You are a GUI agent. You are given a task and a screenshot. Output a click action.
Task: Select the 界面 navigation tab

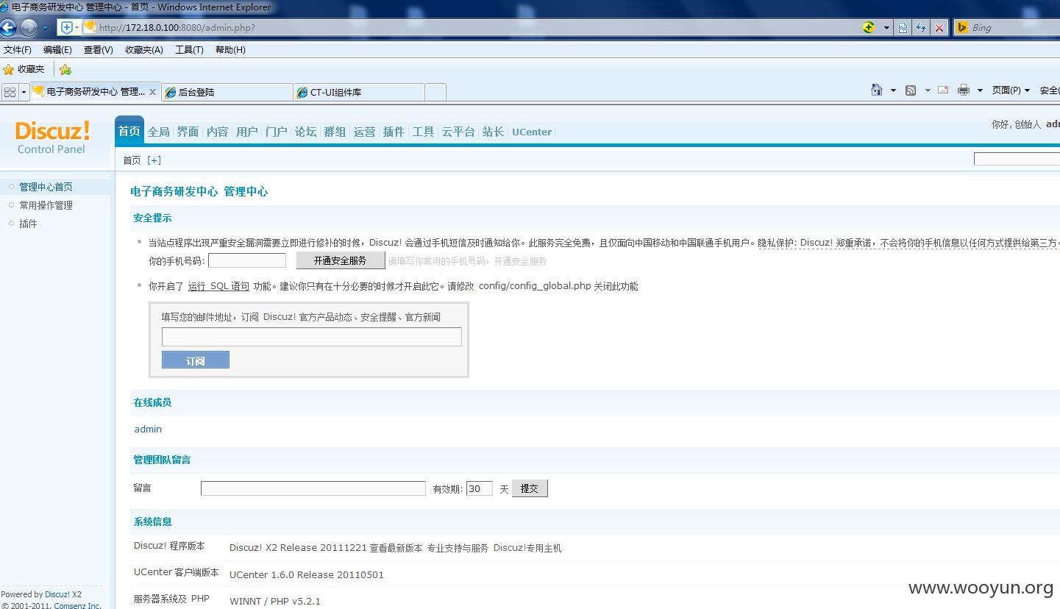click(x=188, y=132)
